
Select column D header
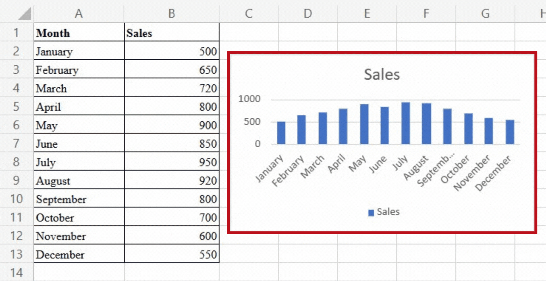[308, 13]
